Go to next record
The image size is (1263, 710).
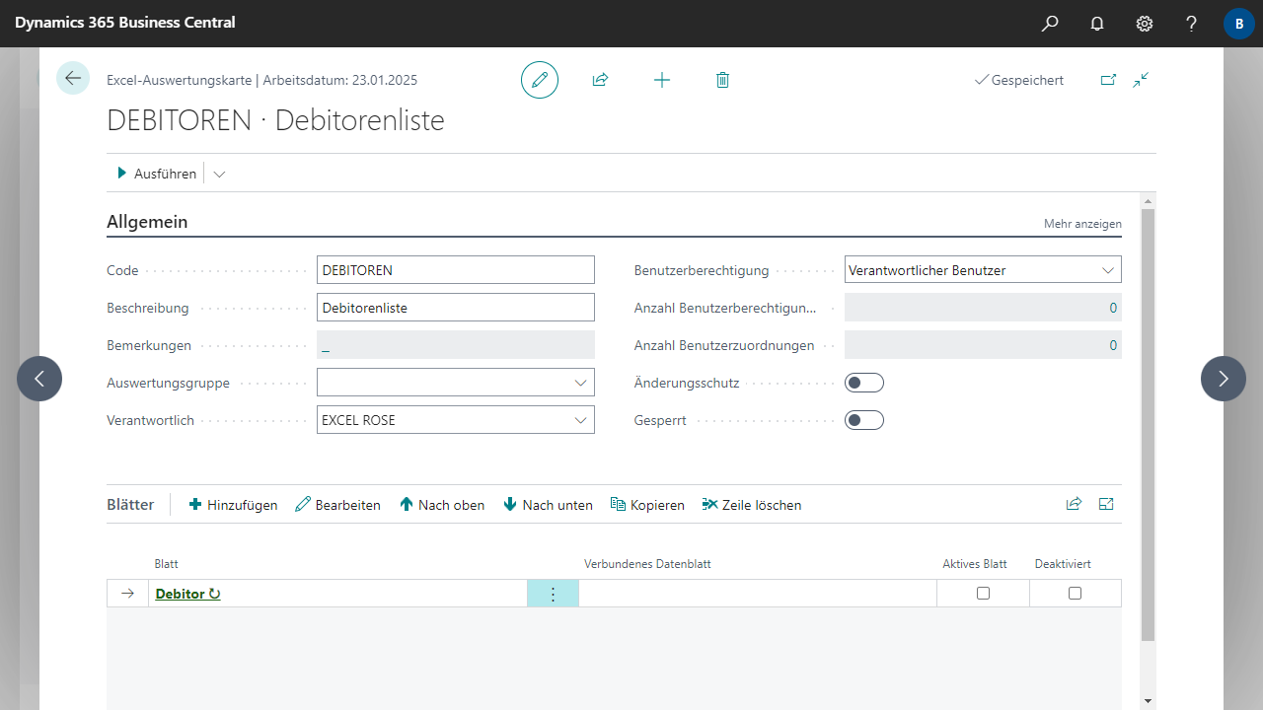pos(1224,379)
